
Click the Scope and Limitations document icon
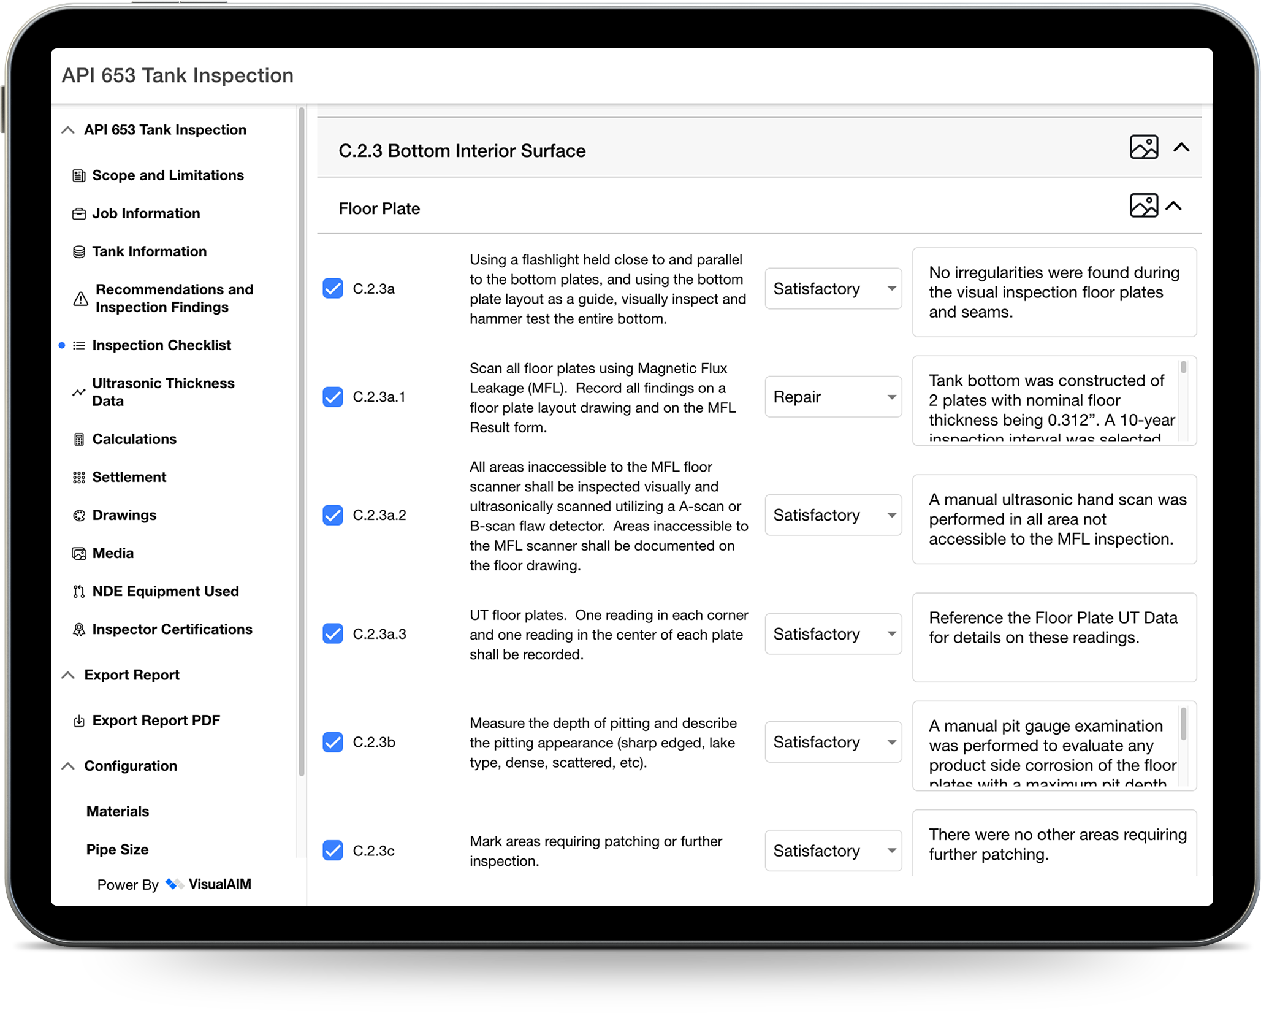[79, 176]
